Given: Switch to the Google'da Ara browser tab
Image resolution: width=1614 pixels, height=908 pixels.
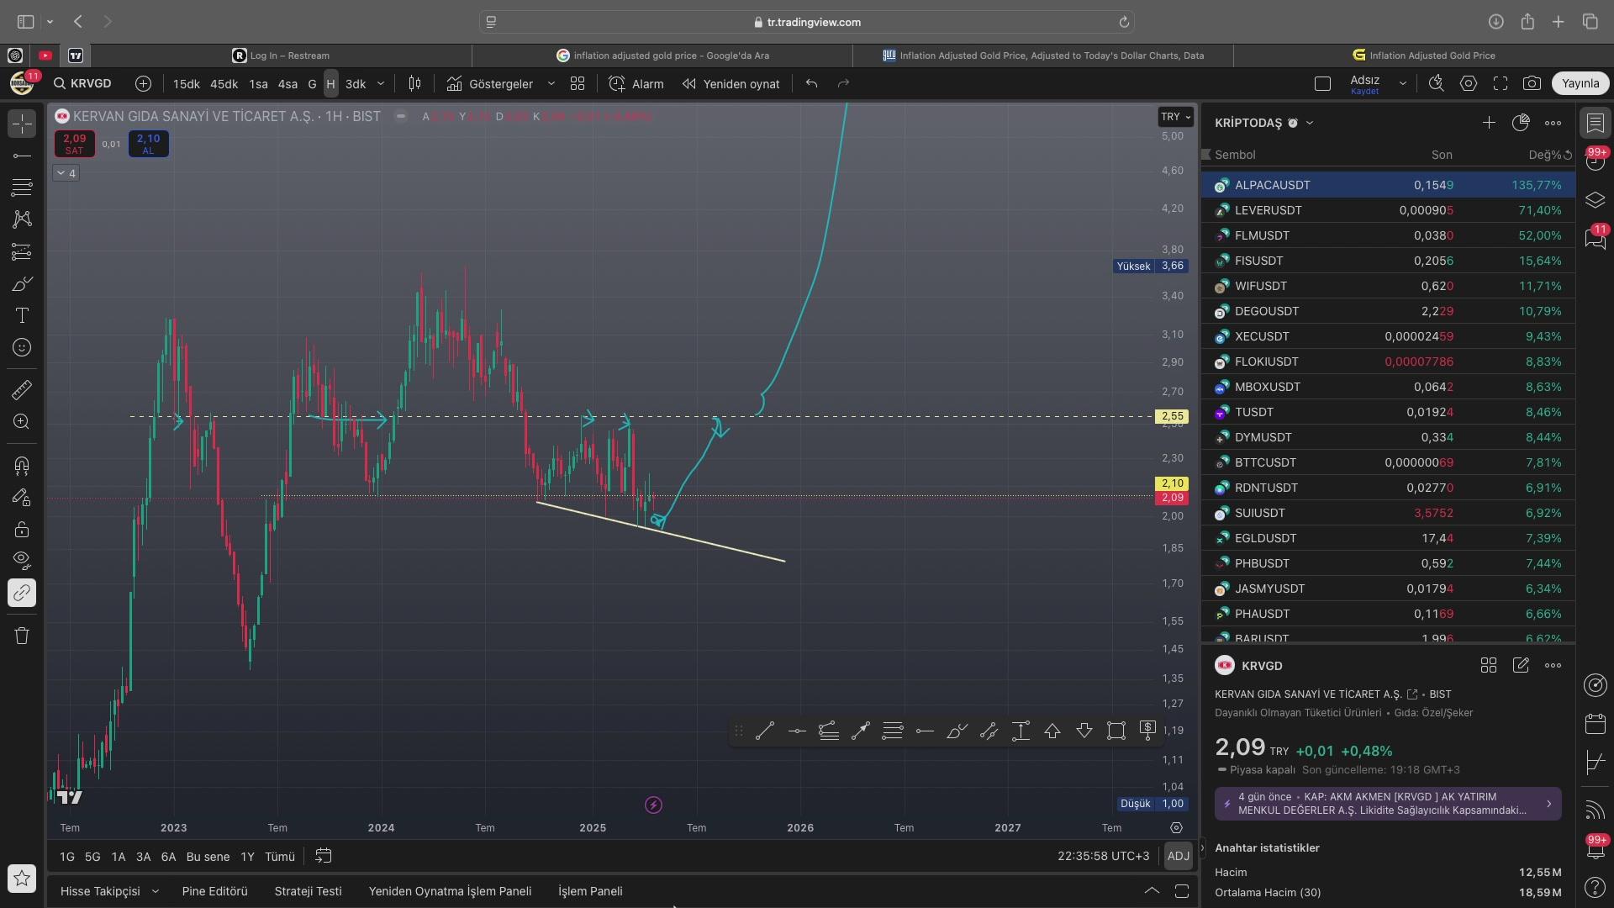Looking at the screenshot, I should 662,55.
